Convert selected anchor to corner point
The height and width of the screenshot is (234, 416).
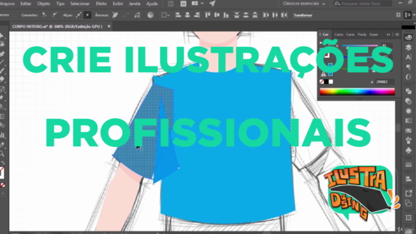point(45,15)
